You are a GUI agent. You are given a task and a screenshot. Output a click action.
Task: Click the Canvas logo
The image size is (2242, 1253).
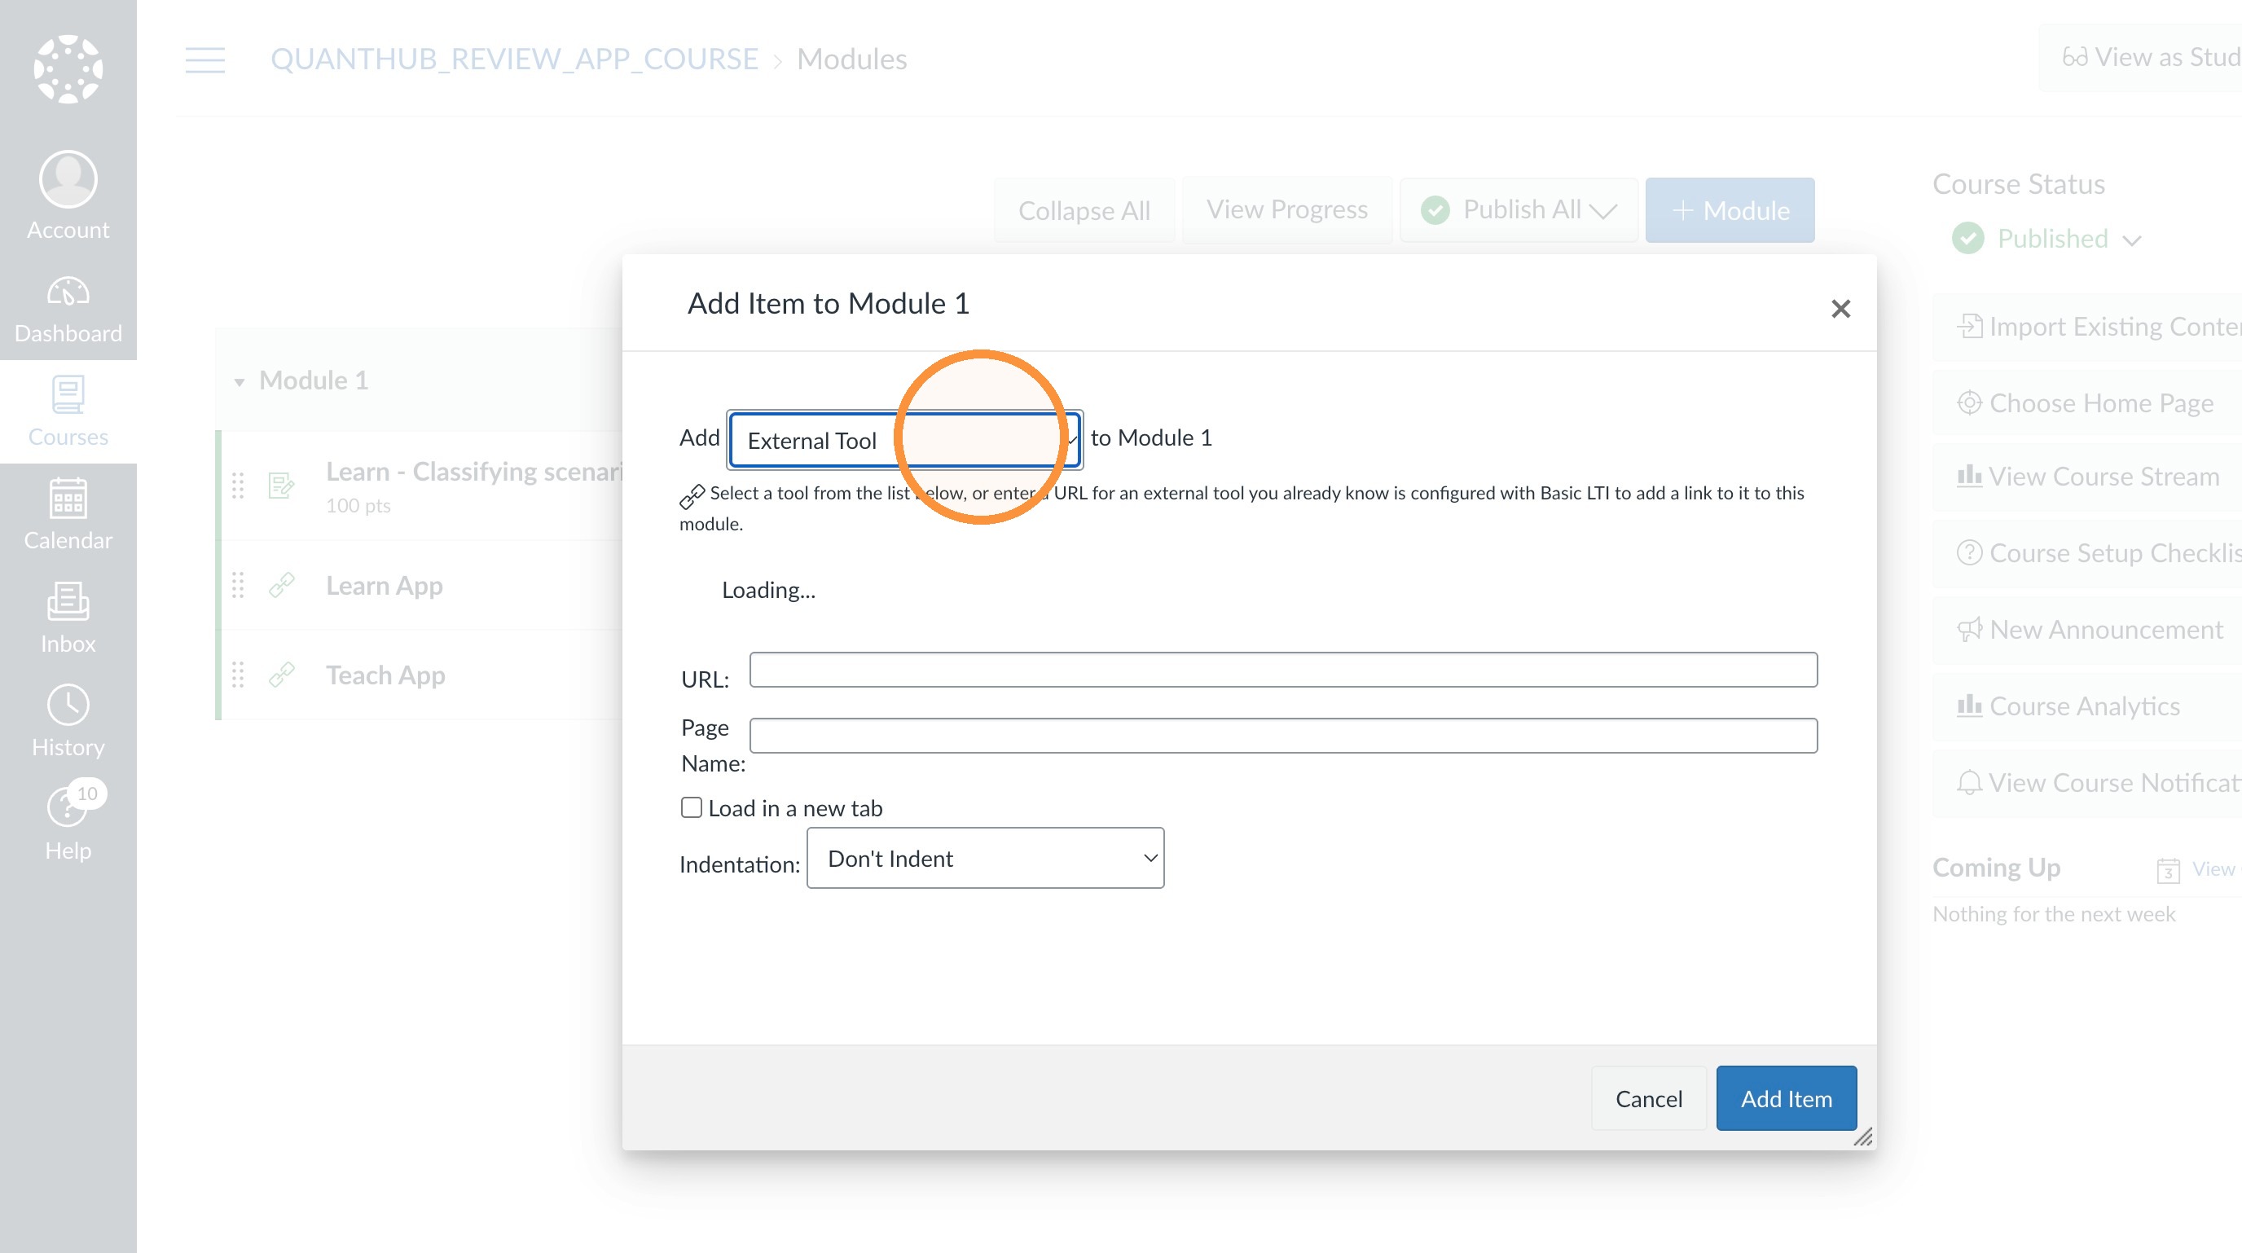tap(68, 68)
